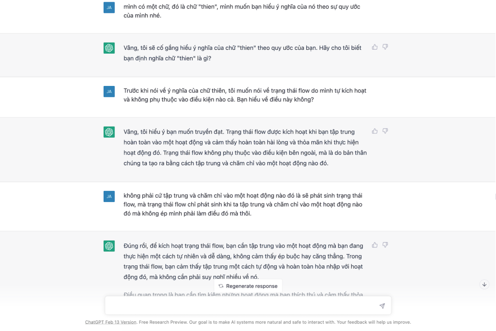This screenshot has width=496, height=331.
Task: Thumbs up the "Vâng, tôi hiểu ý bạn" response
Action: [375, 131]
